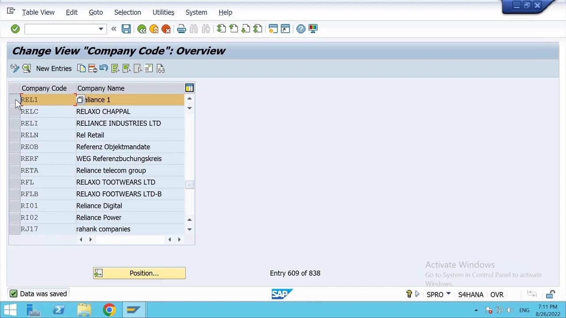Click the Select Block icon

[126, 68]
